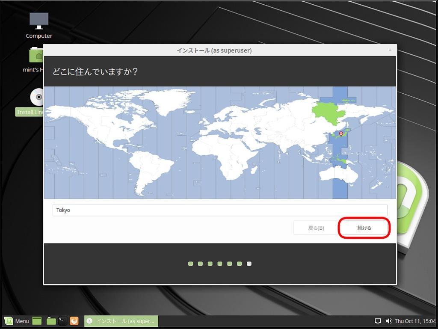Open a terminal from the taskbar

click(62, 321)
